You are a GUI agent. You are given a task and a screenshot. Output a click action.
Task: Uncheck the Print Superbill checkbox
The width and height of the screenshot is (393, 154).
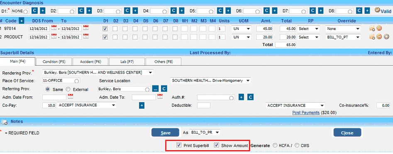click(179, 145)
